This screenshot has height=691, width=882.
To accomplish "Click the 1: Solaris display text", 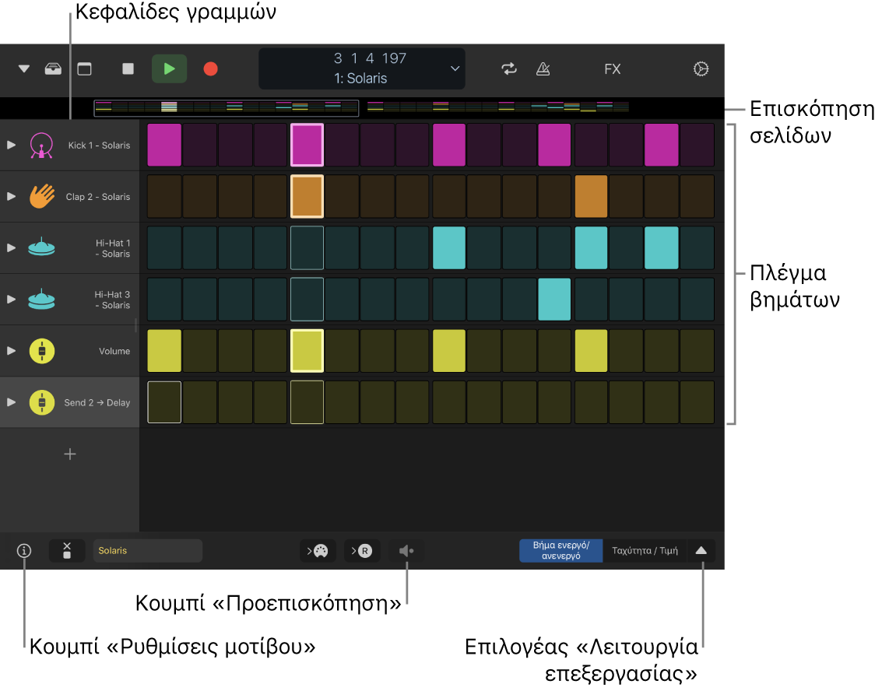I will tap(360, 78).
